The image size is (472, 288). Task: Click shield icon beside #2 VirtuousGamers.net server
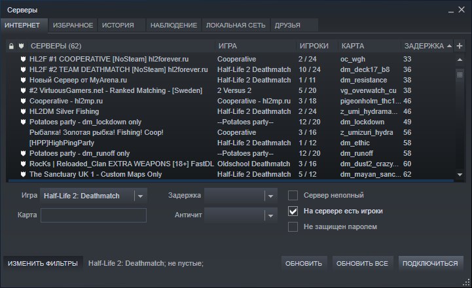click(23, 90)
